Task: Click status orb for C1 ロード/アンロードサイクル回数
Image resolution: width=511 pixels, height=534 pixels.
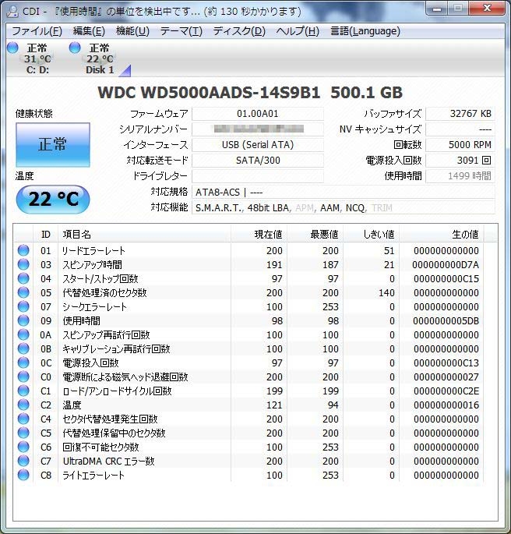Action: (23, 391)
